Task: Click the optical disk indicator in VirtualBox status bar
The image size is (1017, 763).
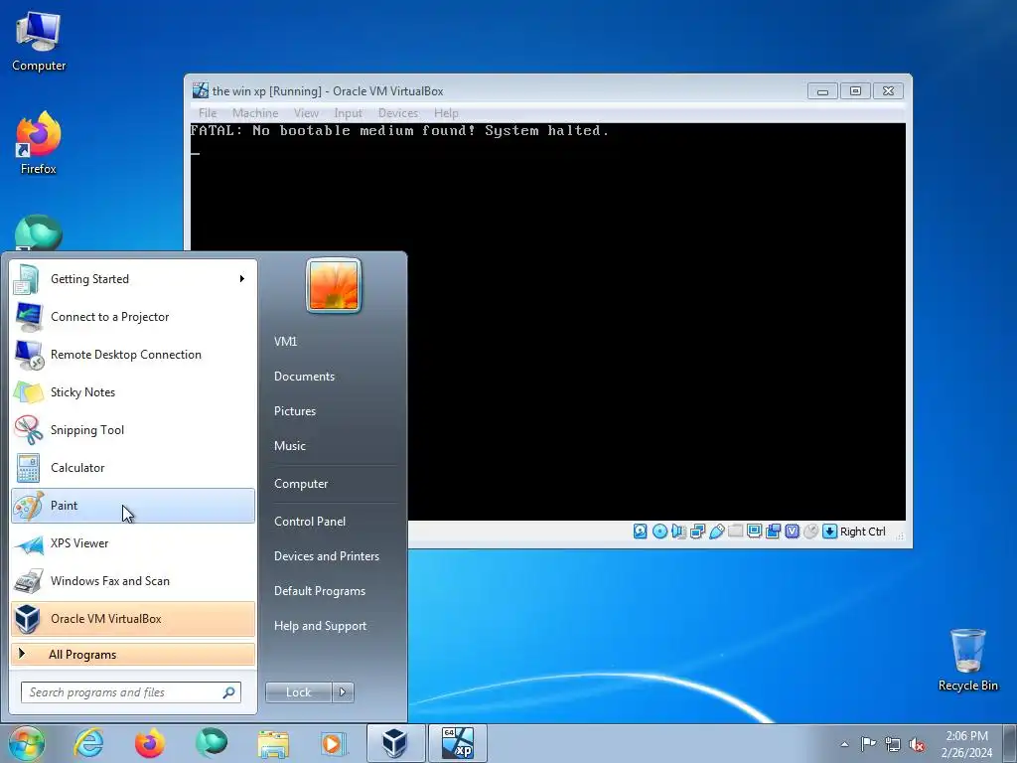Action: (x=659, y=532)
